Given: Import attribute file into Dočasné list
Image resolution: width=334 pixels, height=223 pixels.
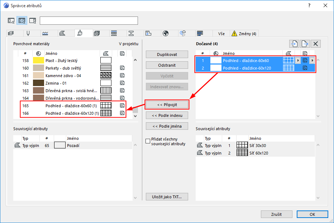Looking at the screenshot, I should [294, 44].
